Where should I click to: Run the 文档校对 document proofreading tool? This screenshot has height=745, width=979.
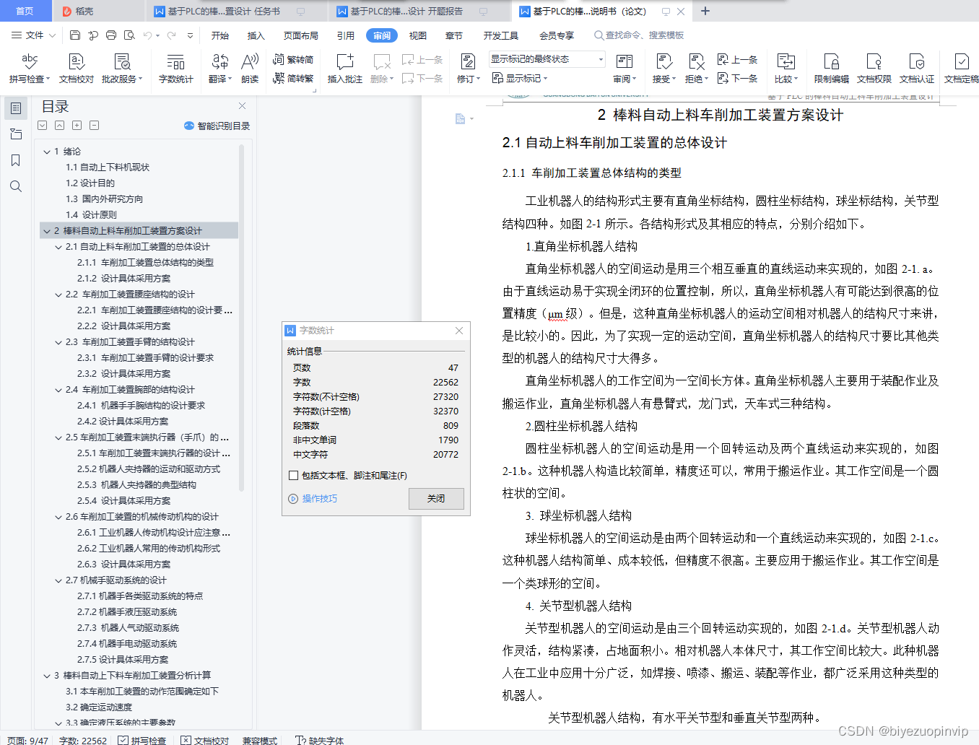77,69
